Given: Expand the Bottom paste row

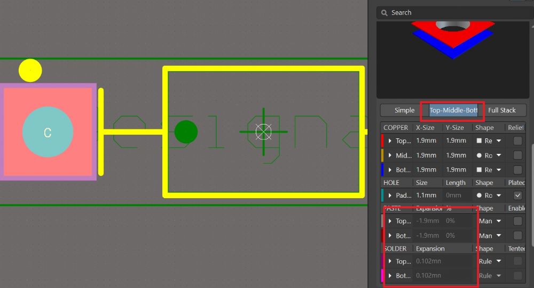Looking at the screenshot, I should pos(390,236).
